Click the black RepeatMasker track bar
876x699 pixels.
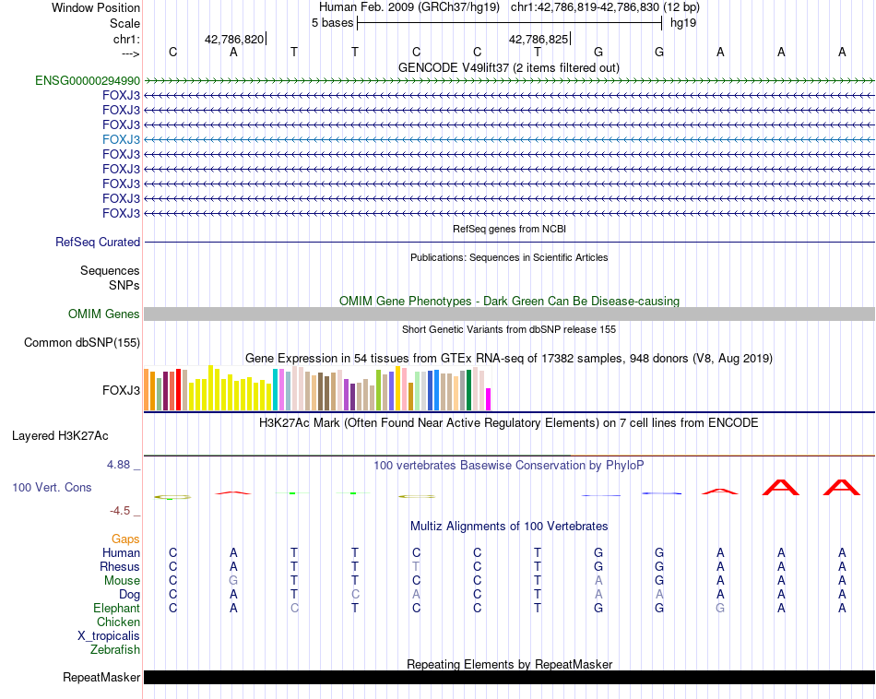(509, 678)
